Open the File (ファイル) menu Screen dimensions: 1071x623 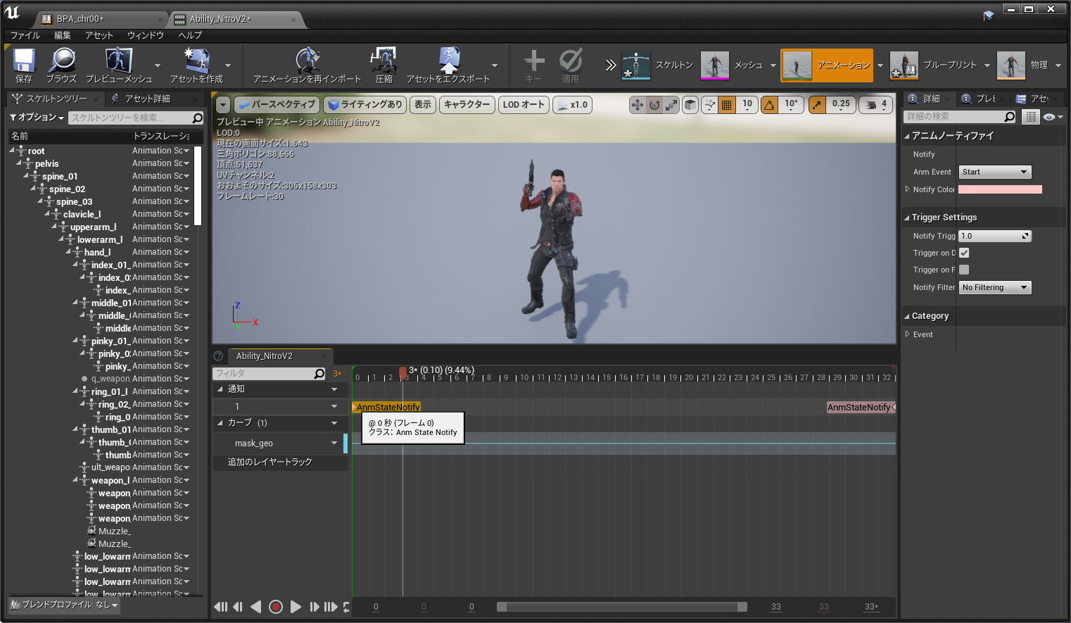click(x=25, y=35)
